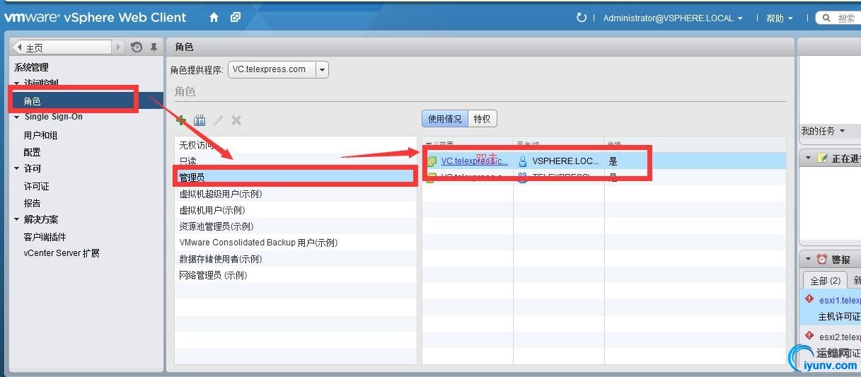Open the esxi2.telexp alarm link
The image size is (861, 377).
[x=840, y=337]
